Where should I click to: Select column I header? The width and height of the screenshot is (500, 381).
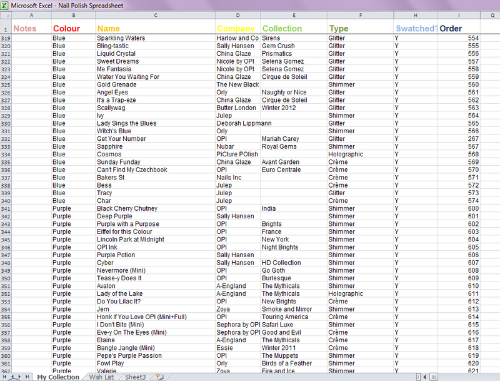point(459,15)
